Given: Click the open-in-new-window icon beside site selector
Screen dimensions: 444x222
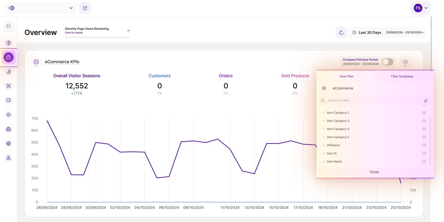Looking at the screenshot, I should (x=85, y=8).
